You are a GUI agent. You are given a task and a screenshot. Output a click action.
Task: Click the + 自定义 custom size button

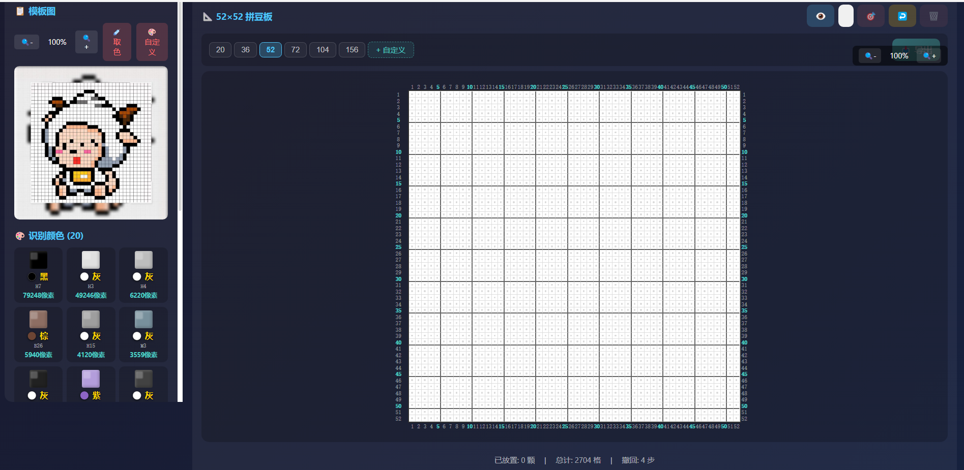391,50
